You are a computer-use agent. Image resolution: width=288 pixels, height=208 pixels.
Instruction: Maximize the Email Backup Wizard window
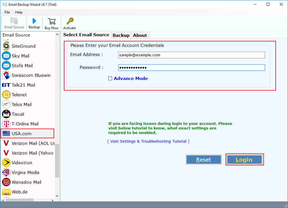point(268,4)
